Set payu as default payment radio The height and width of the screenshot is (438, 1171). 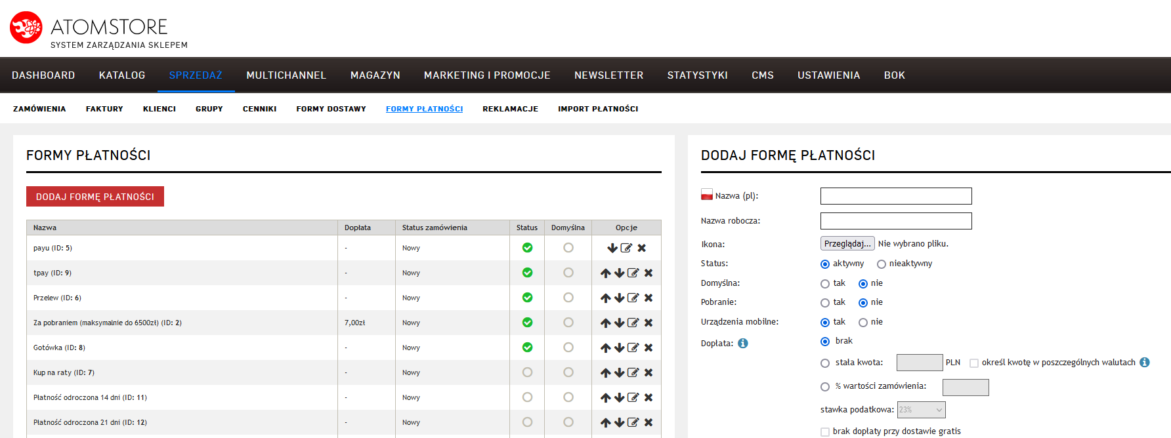click(x=568, y=248)
